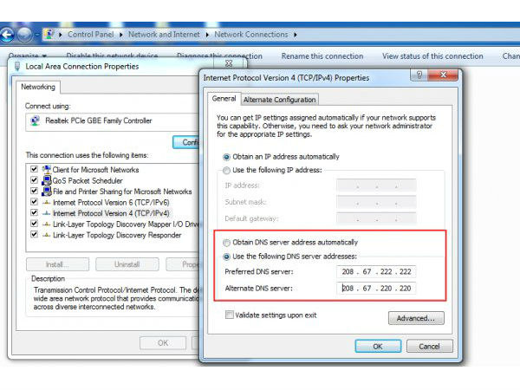The height and width of the screenshot is (390, 520).
Task: Select Obtain DNS server address automatically
Action: click(228, 242)
